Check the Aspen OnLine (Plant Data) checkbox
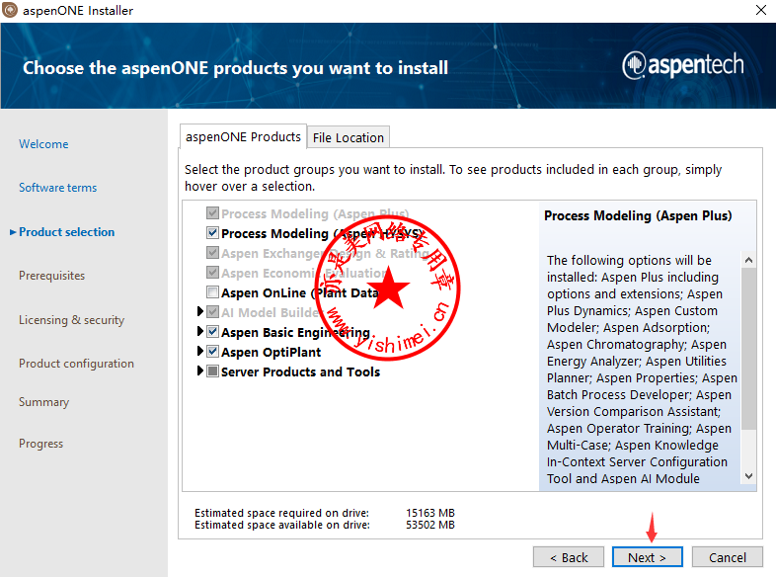Screen dimensions: 776x577 point(213,292)
